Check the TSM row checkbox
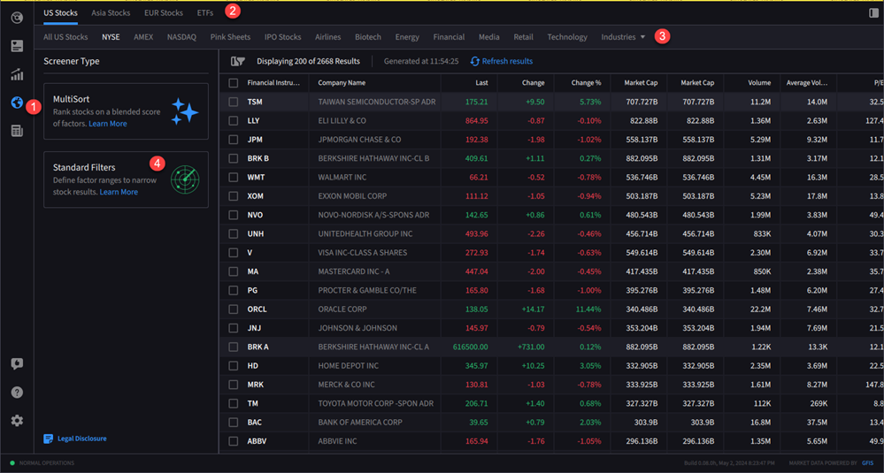This screenshot has height=473, width=884. click(234, 102)
